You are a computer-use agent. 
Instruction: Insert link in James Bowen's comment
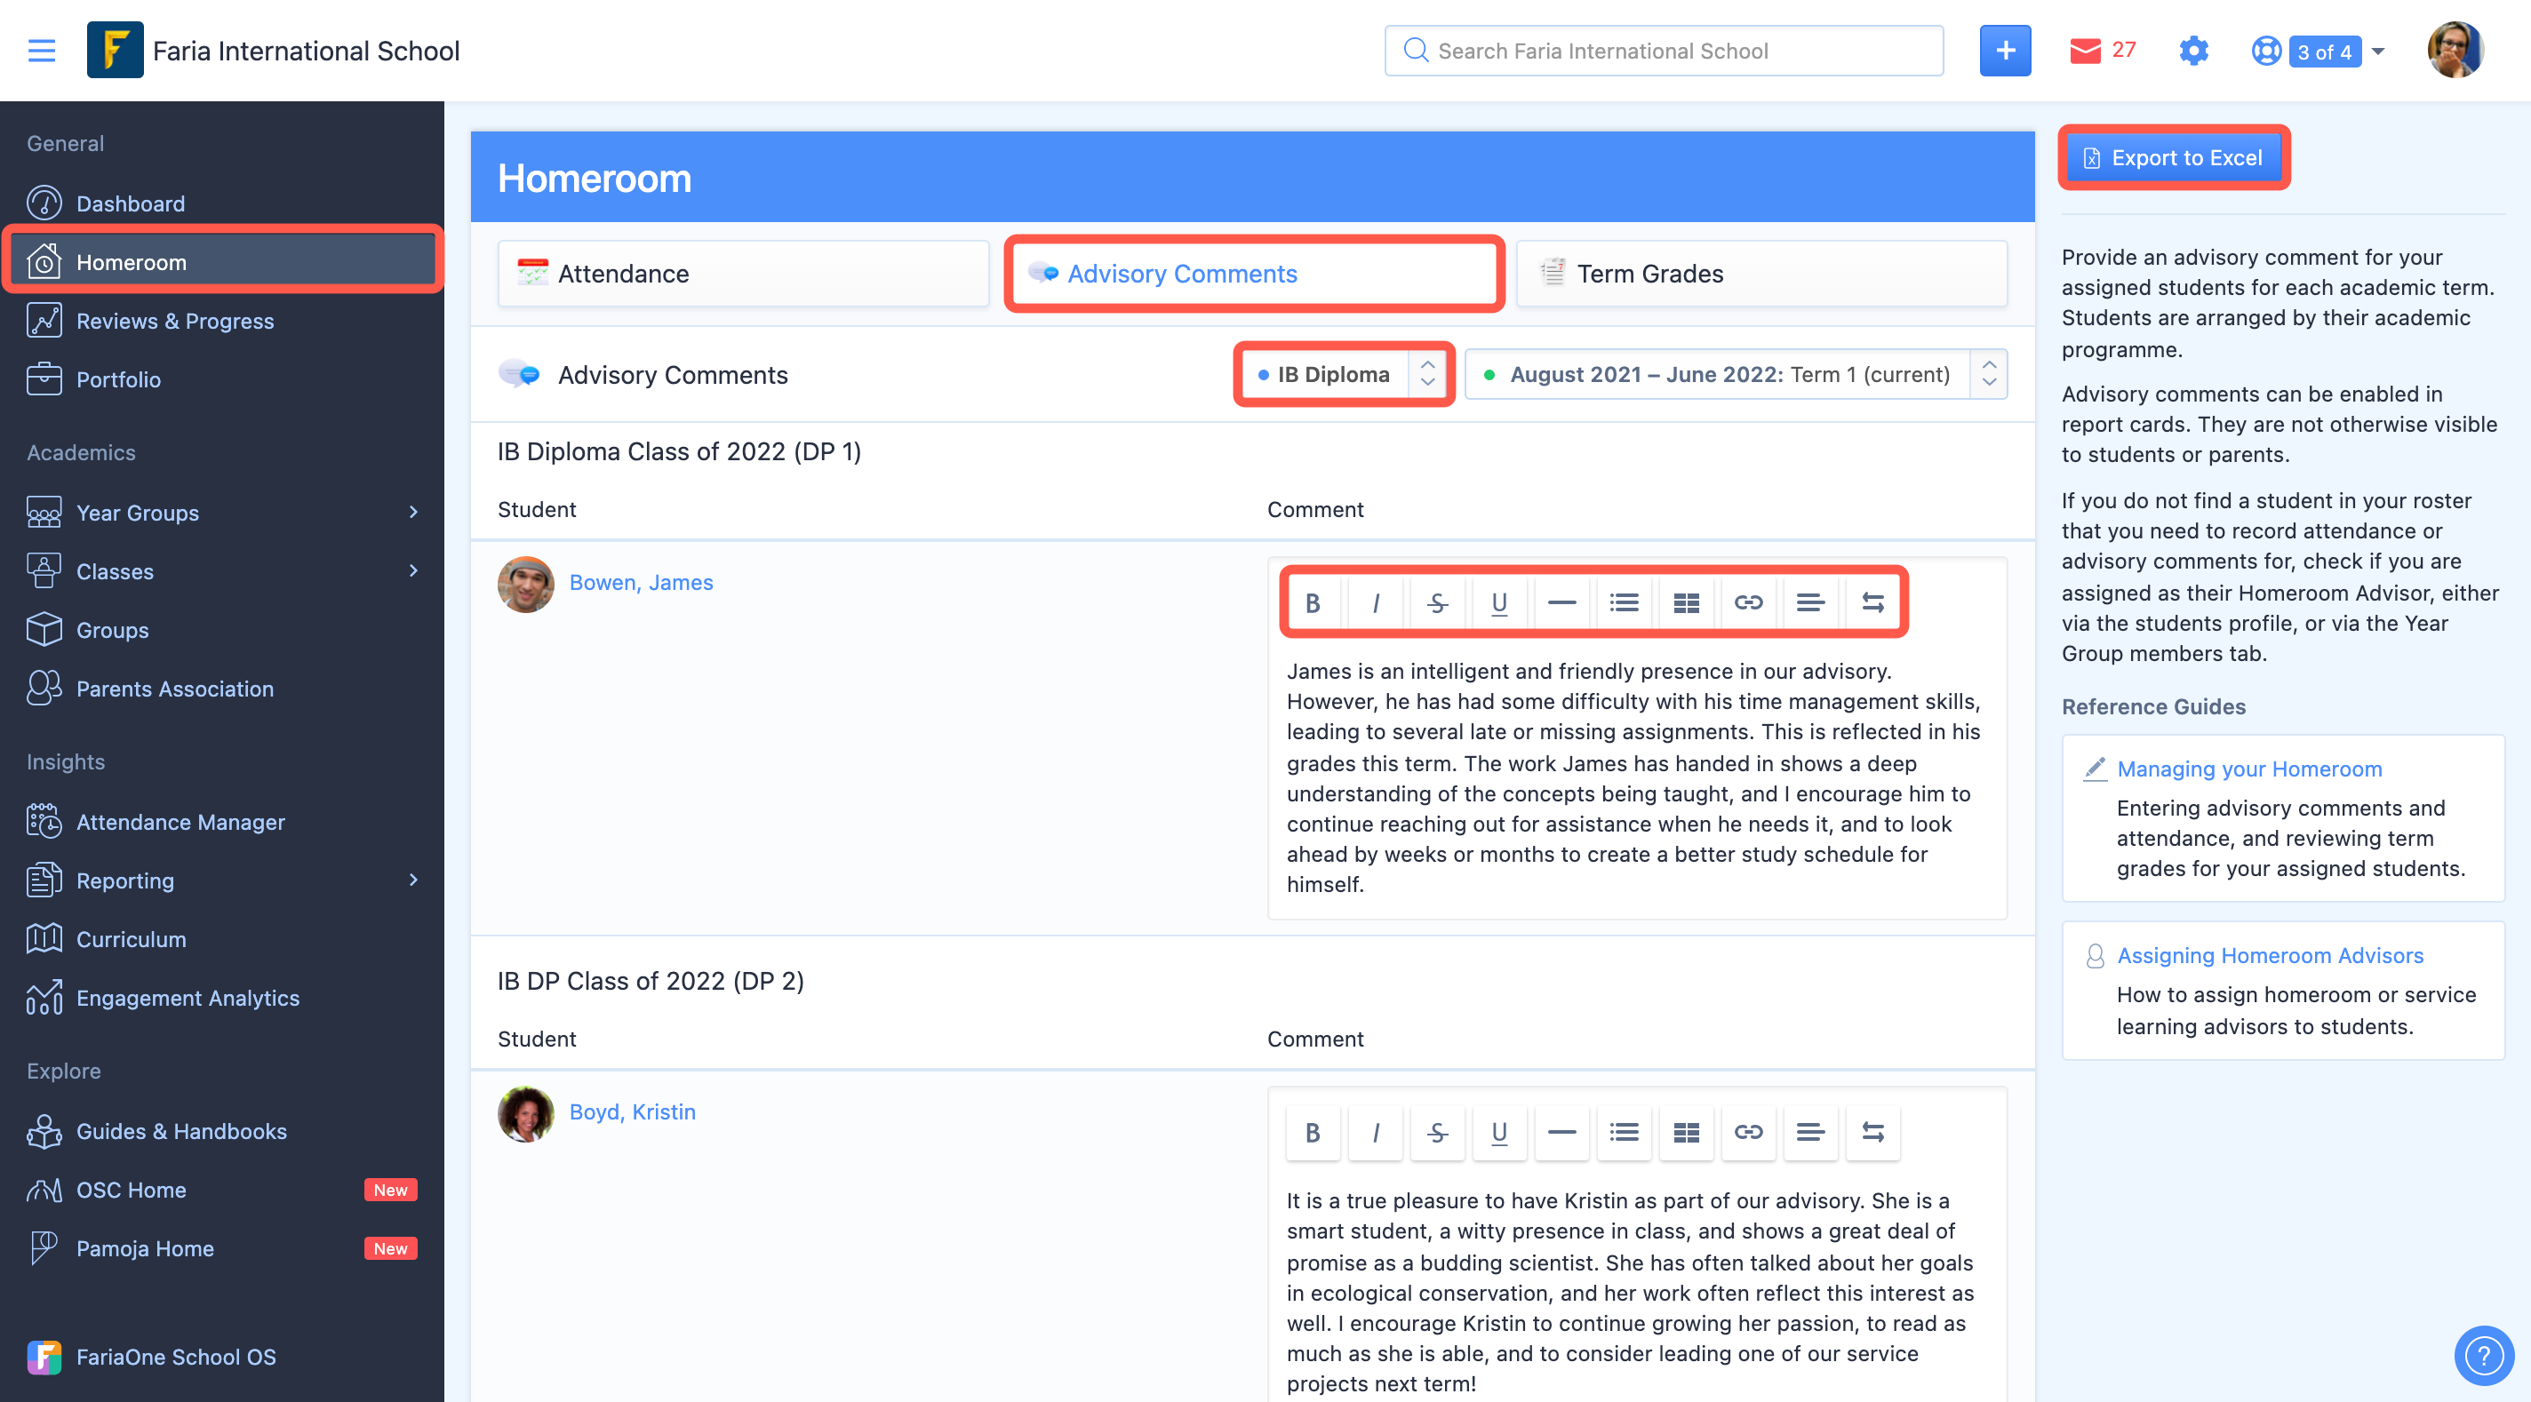[1748, 602]
